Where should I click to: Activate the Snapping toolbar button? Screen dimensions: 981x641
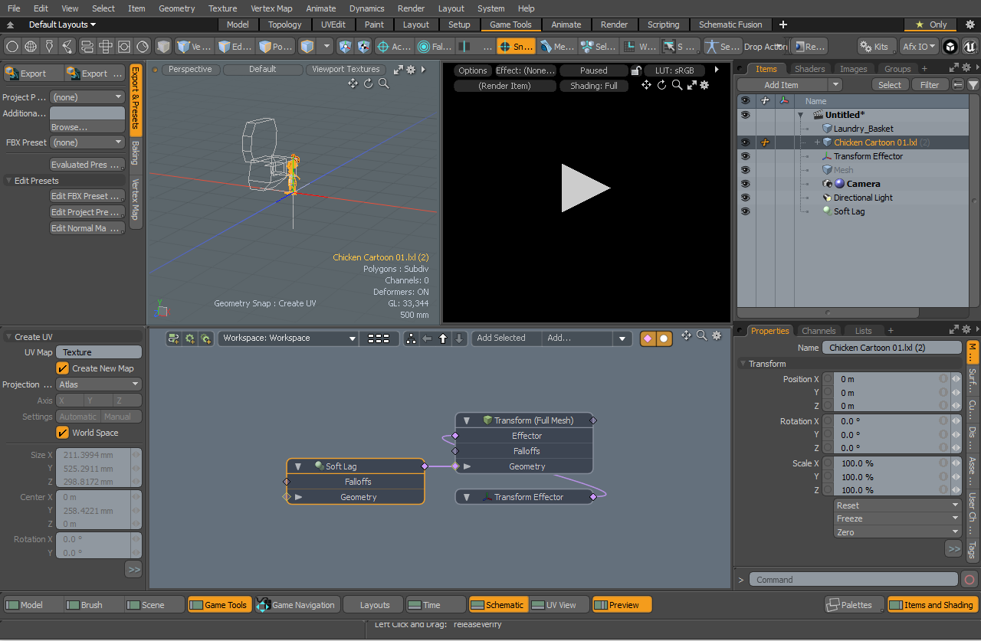515,47
